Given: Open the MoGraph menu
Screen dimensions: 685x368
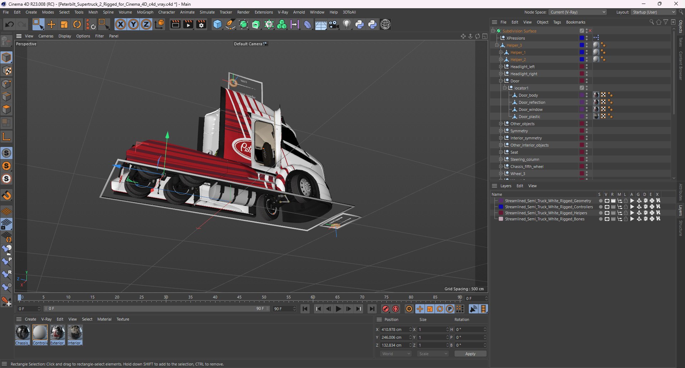Looking at the screenshot, I should 145,12.
